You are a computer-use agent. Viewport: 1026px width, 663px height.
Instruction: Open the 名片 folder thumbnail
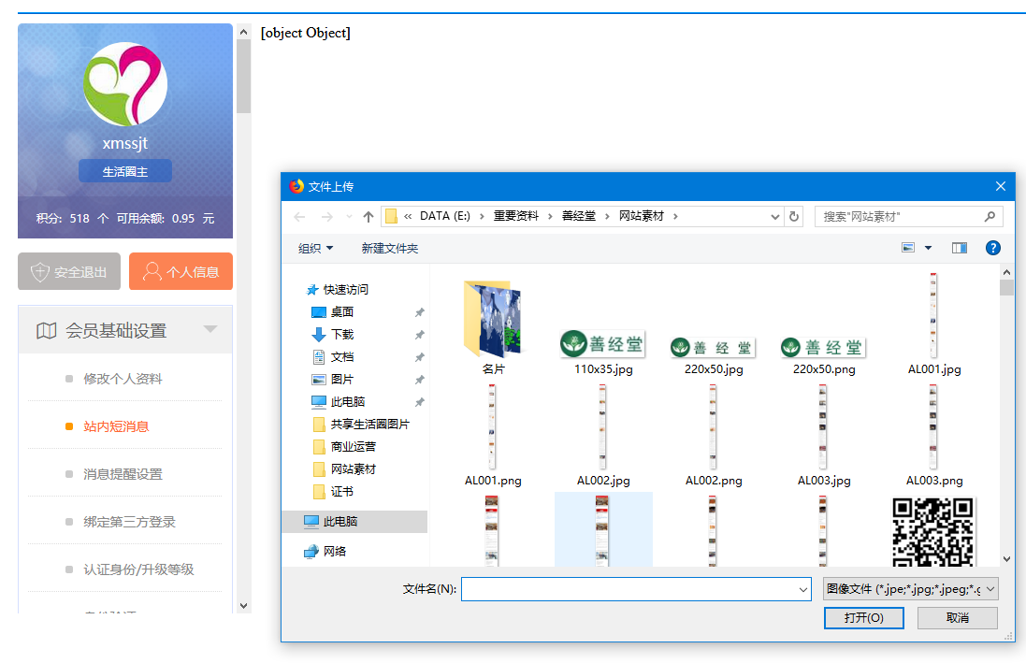[493, 321]
